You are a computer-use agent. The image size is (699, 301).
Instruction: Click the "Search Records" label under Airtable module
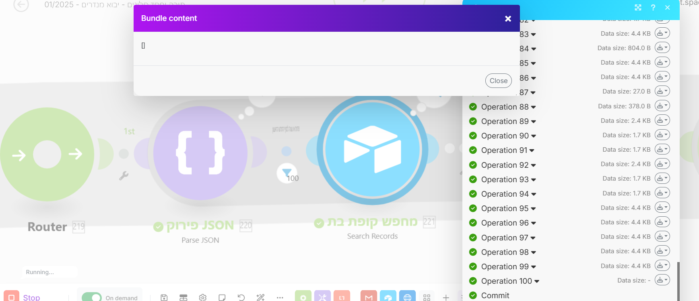pyautogui.click(x=372, y=236)
